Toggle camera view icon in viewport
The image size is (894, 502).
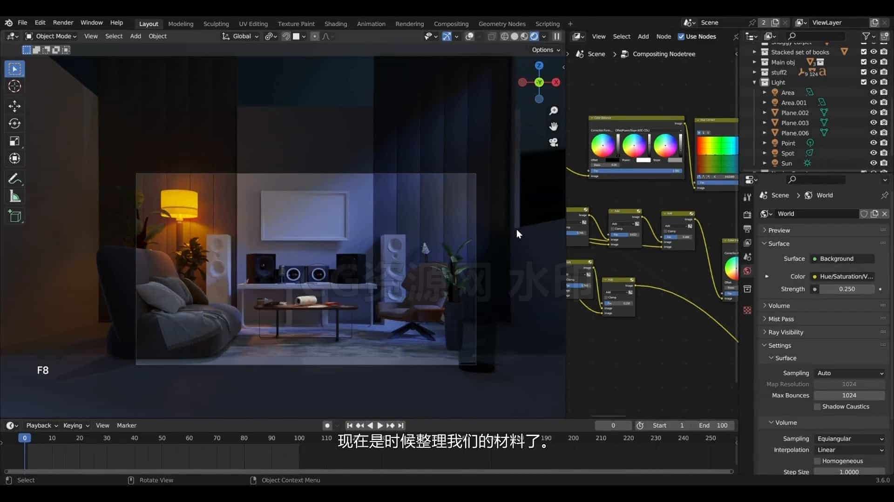[554, 142]
